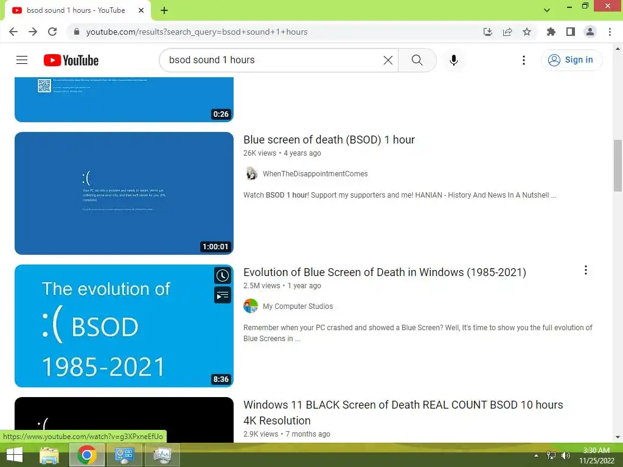This screenshot has width=623, height=467.
Task: Add Evolution video to queue
Action: 223,295
